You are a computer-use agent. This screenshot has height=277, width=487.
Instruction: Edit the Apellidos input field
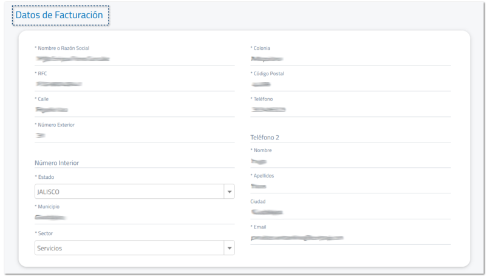(350, 187)
